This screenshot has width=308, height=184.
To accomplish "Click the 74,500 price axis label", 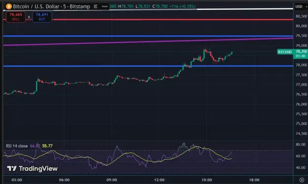I will (302, 133).
